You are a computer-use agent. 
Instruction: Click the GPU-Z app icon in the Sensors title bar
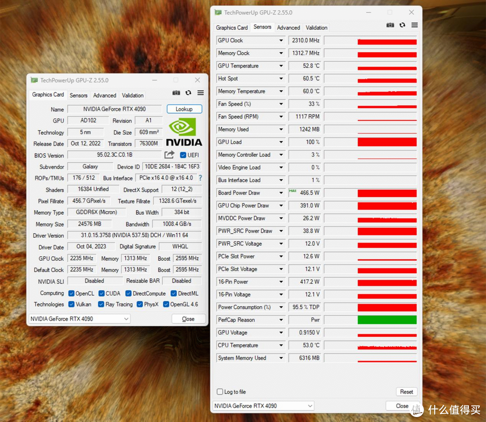[218, 13]
